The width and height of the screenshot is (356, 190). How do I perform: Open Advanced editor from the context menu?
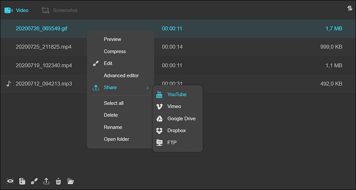coord(121,76)
